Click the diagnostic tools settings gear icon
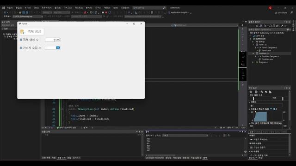Image resolution: width=296 pixels, height=166 pixels. coord(251,92)
